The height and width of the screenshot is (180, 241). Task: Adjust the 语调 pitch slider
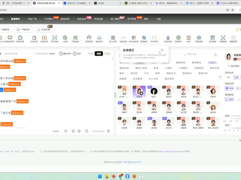233,128
